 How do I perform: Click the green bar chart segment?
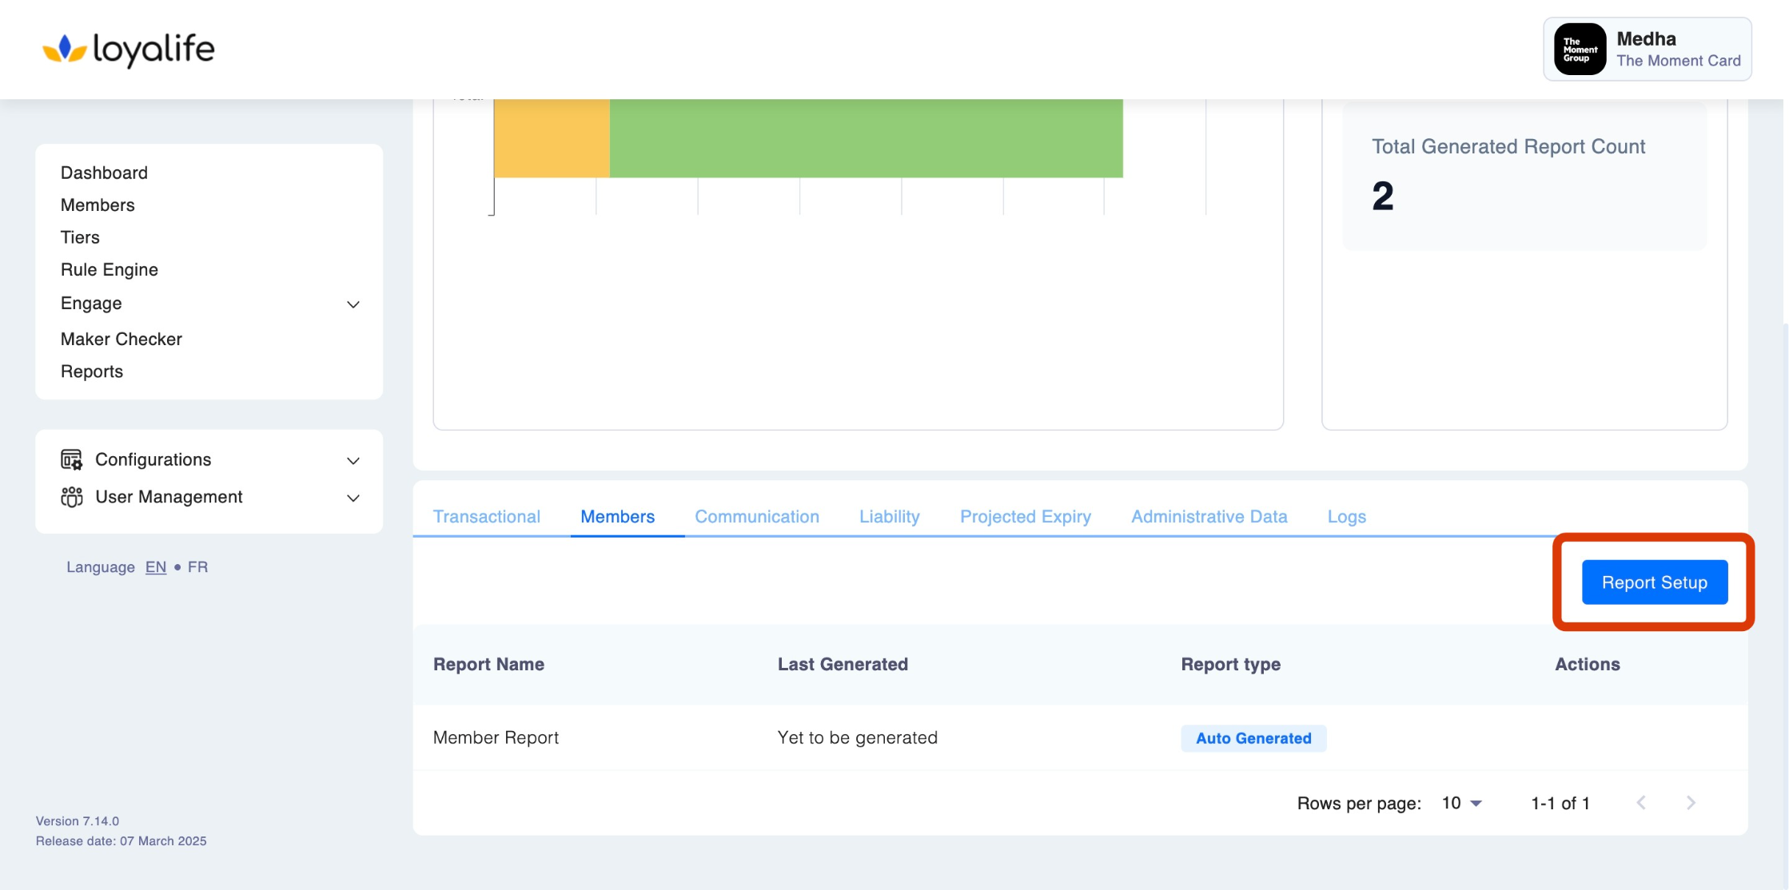[x=865, y=137]
